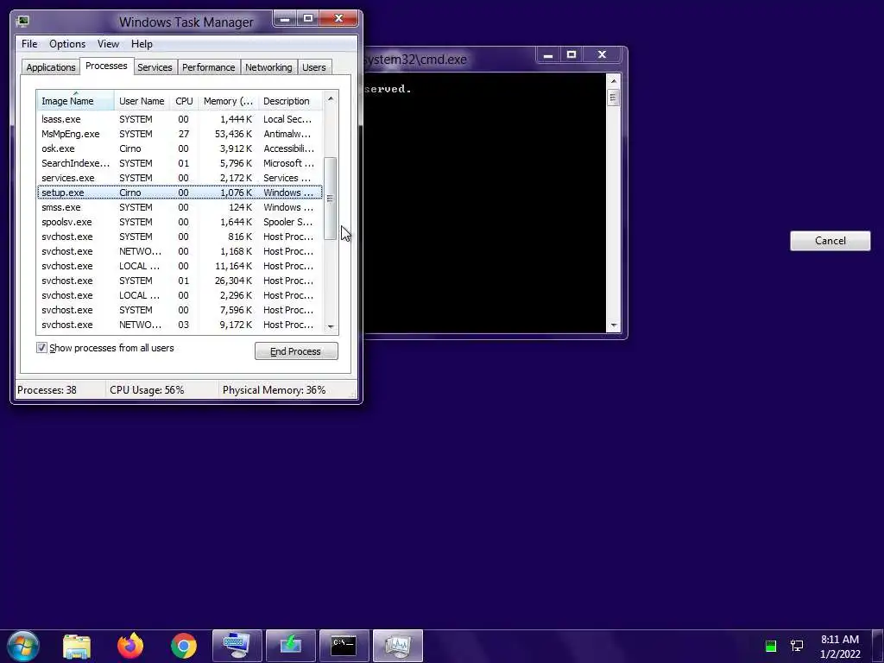Switch to Task Manager taskbar icon
The image size is (884, 663).
tap(397, 646)
